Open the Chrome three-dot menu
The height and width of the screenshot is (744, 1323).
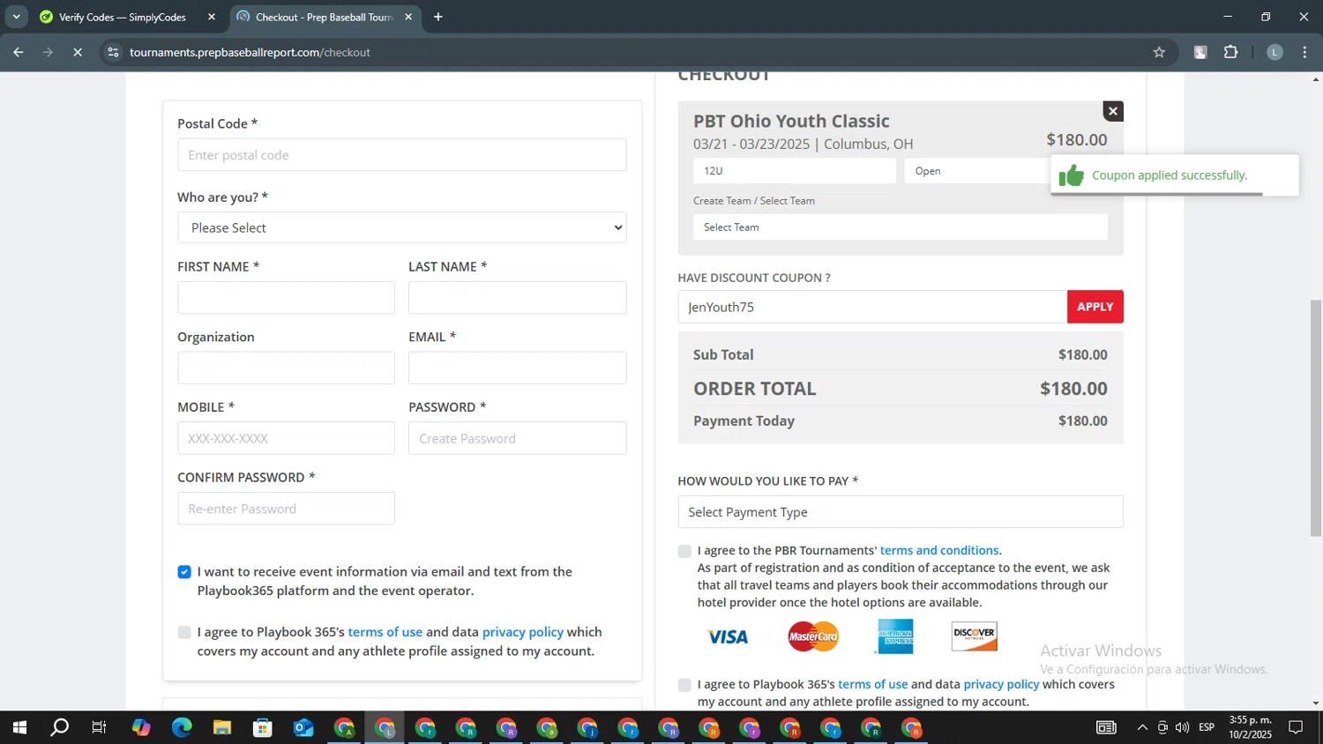tap(1304, 52)
